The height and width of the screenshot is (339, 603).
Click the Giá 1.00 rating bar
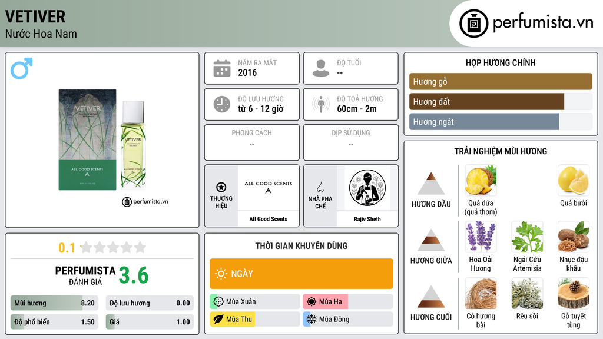(x=150, y=322)
